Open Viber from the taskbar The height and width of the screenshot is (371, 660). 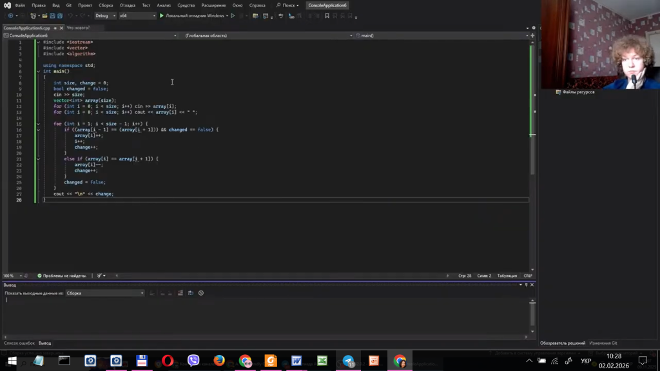(x=193, y=361)
